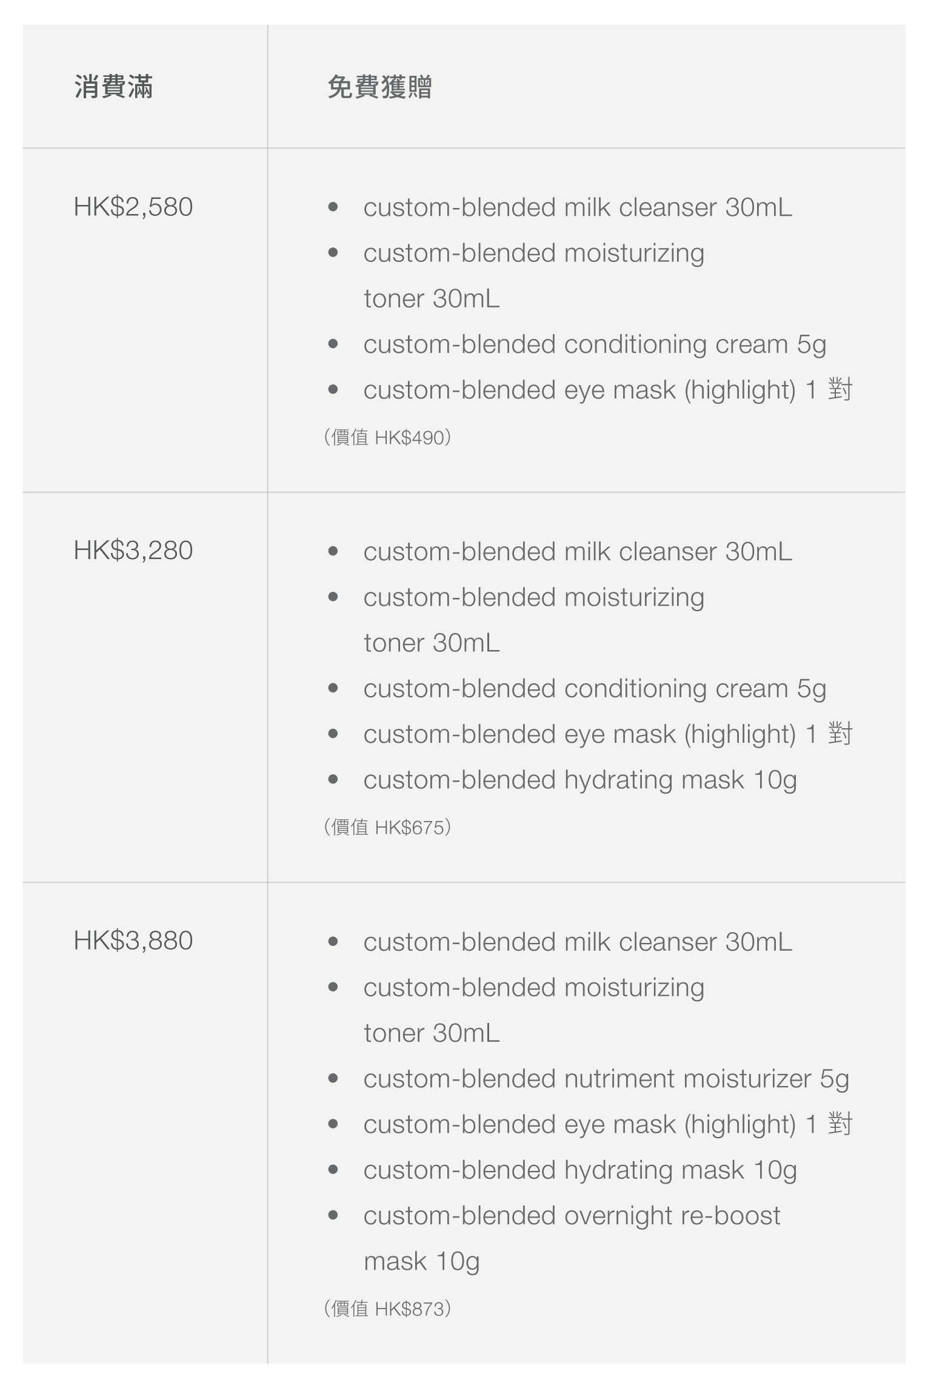The width and height of the screenshot is (928, 1388).
Task: Select the HK$3,880 spending tier
Action: [133, 940]
